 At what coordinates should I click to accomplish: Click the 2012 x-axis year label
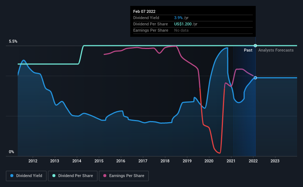[x=32, y=161]
